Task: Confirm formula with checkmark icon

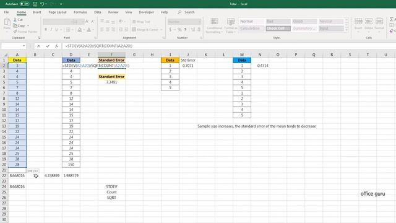Action: pyautogui.click(x=48, y=46)
